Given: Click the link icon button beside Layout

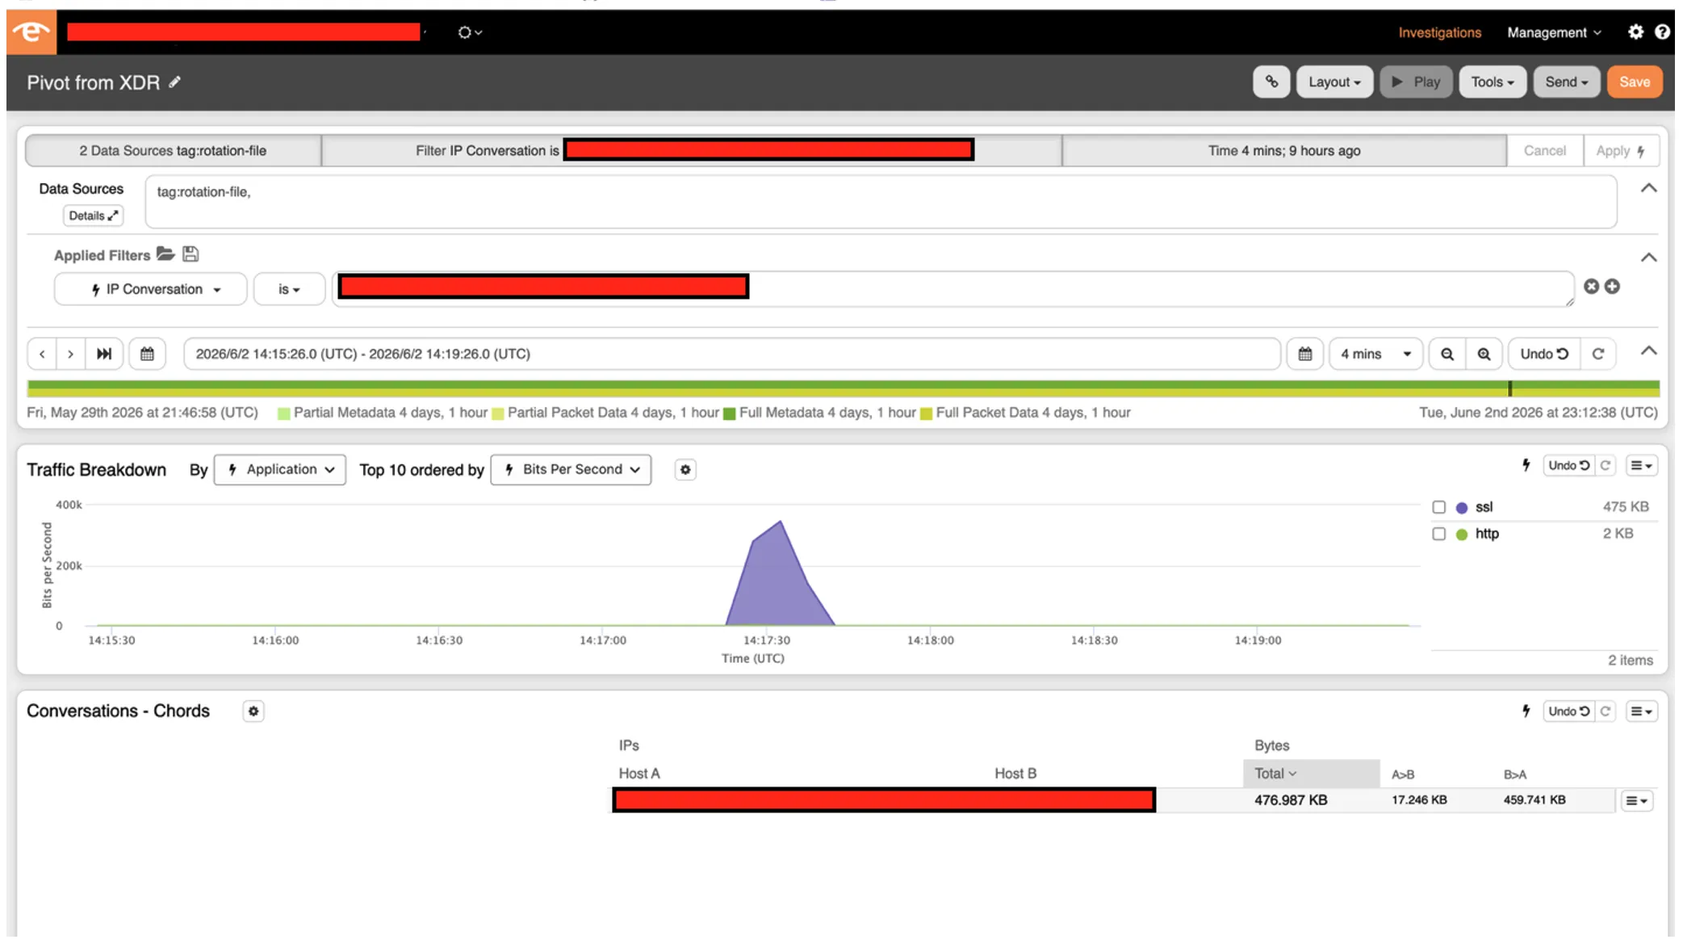Looking at the screenshot, I should point(1271,82).
